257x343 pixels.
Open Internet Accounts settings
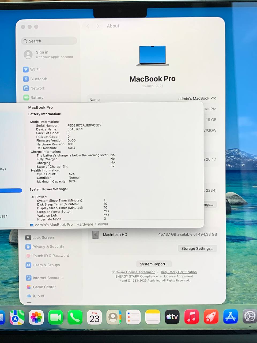tap(45, 278)
